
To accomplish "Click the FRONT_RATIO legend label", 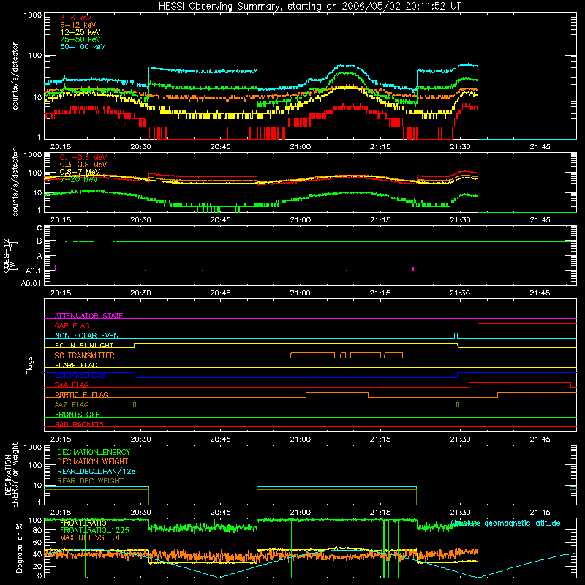I will (x=83, y=523).
